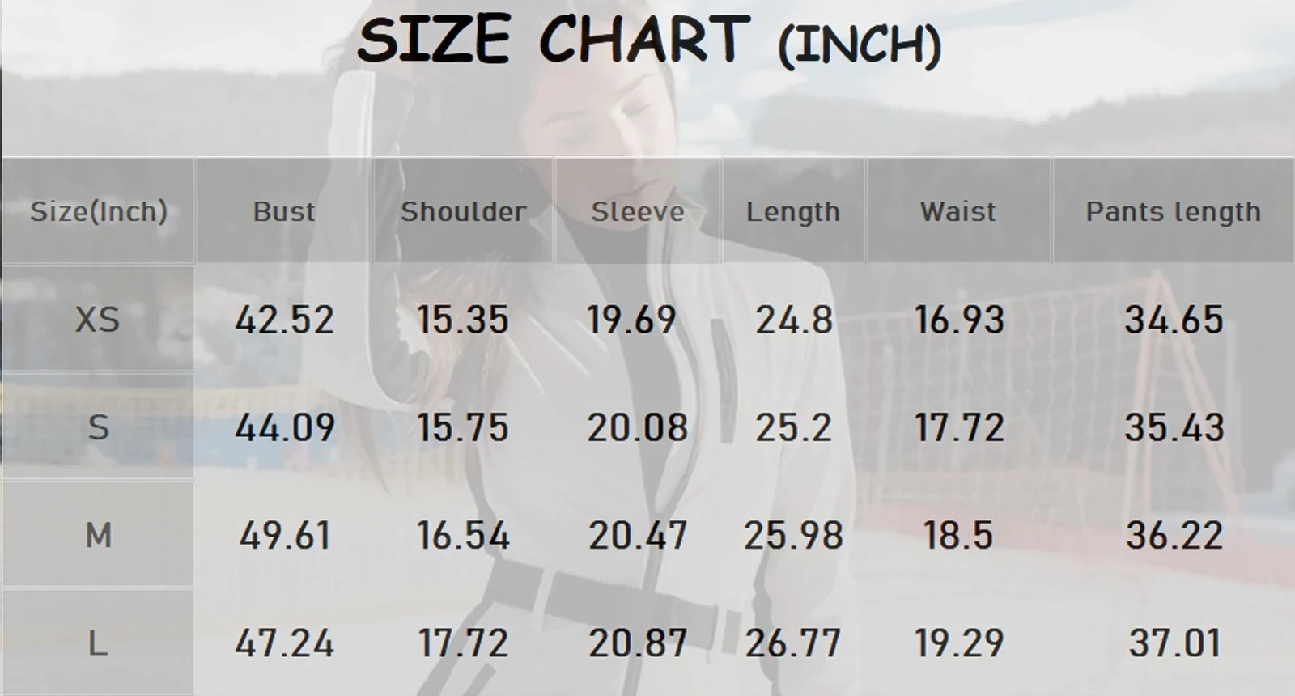Select the Shoulder column header
This screenshot has width=1295, height=696.
(x=463, y=212)
